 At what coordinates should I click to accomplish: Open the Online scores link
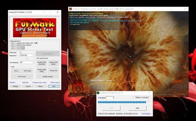55,83
